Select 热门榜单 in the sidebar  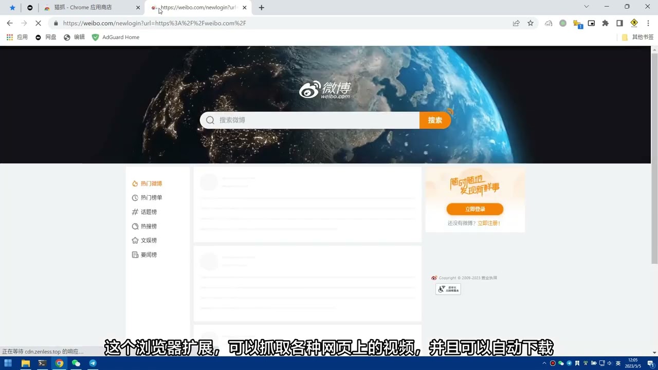(x=147, y=198)
